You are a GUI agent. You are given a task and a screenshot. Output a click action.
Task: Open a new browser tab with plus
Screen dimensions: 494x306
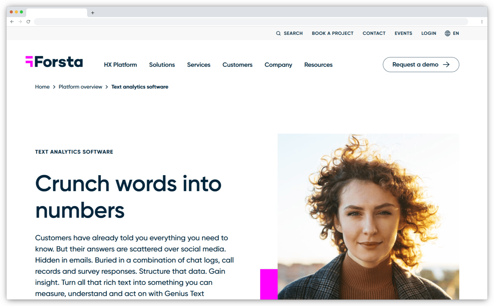click(x=93, y=13)
